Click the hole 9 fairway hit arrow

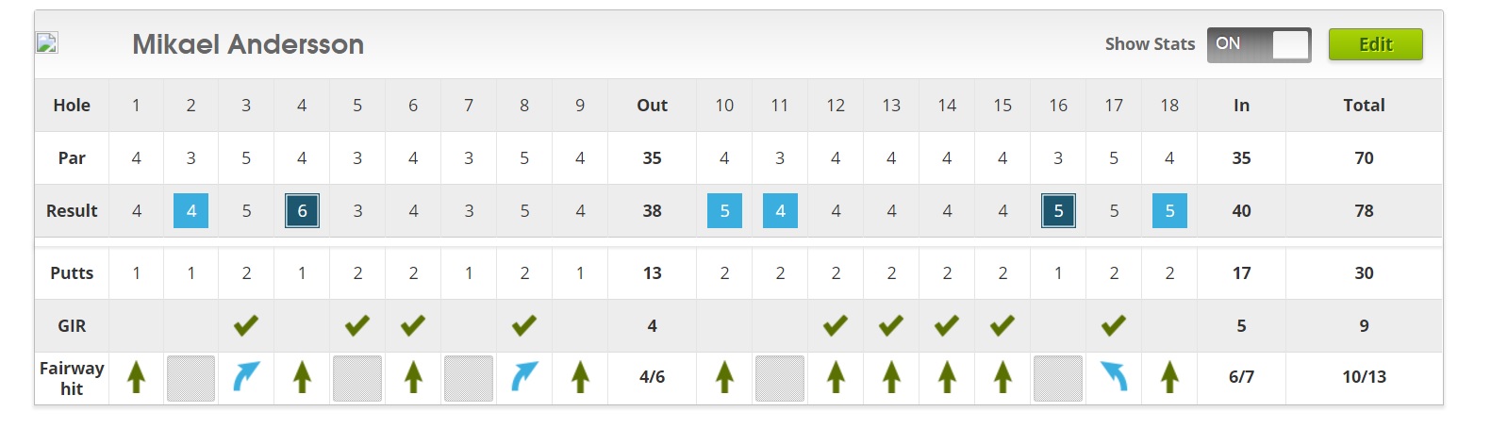[580, 376]
